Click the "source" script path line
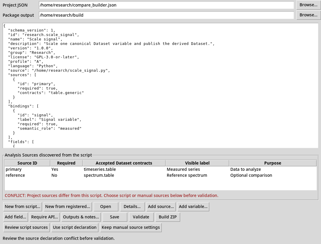Viewport: 321px width, 244px height. pos(59,71)
